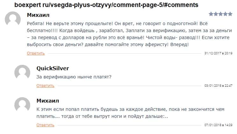Click QuickSilver's gray avatar picture

coord(22,73)
